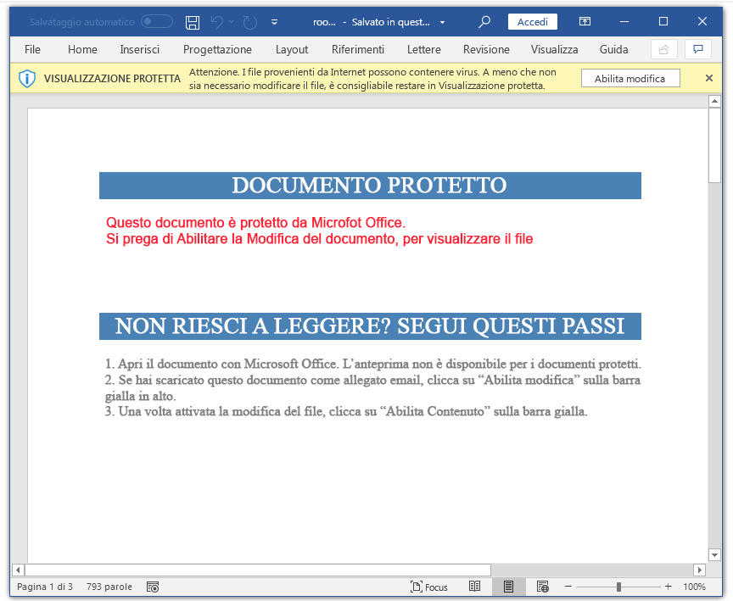Image resolution: width=733 pixels, height=601 pixels.
Task: Open the Riferimenti tab
Action: 358,49
